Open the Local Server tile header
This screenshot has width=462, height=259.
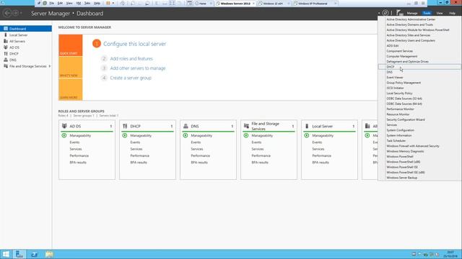click(329, 126)
